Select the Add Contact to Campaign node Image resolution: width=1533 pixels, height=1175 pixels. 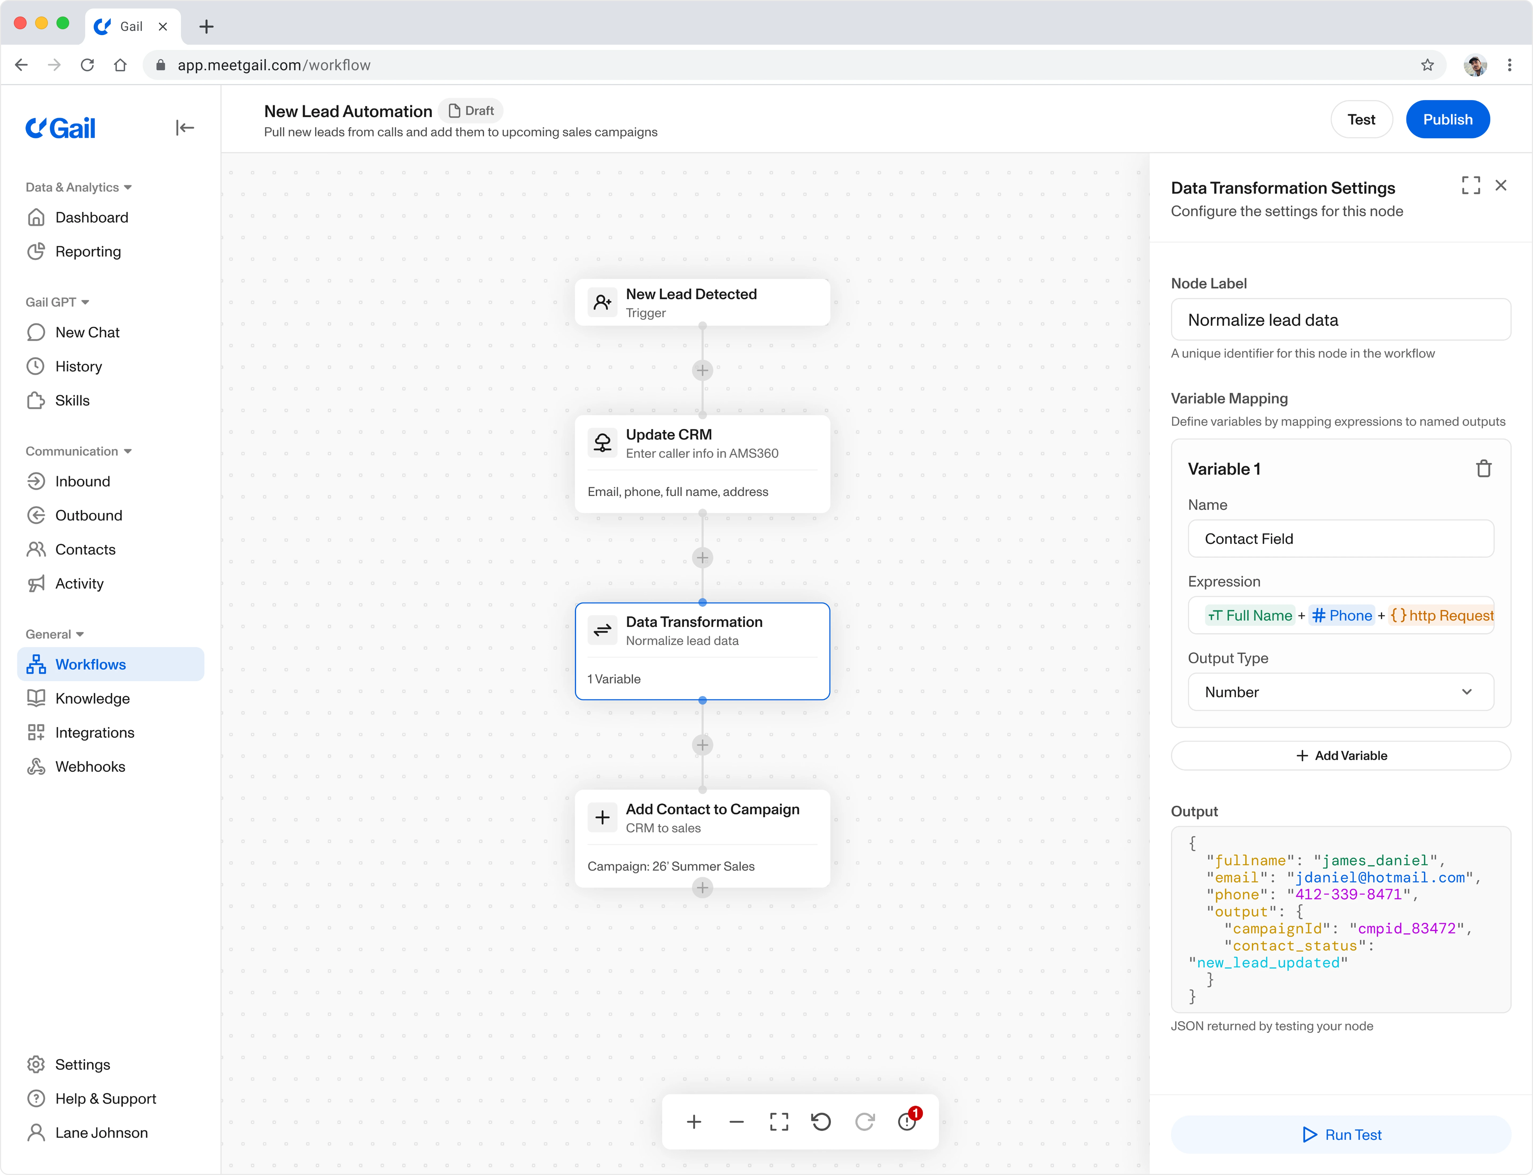[x=702, y=839]
